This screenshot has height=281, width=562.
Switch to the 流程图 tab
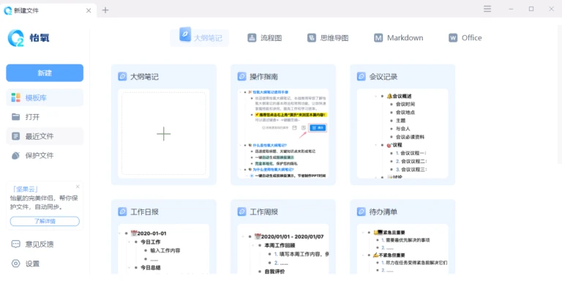click(x=264, y=38)
